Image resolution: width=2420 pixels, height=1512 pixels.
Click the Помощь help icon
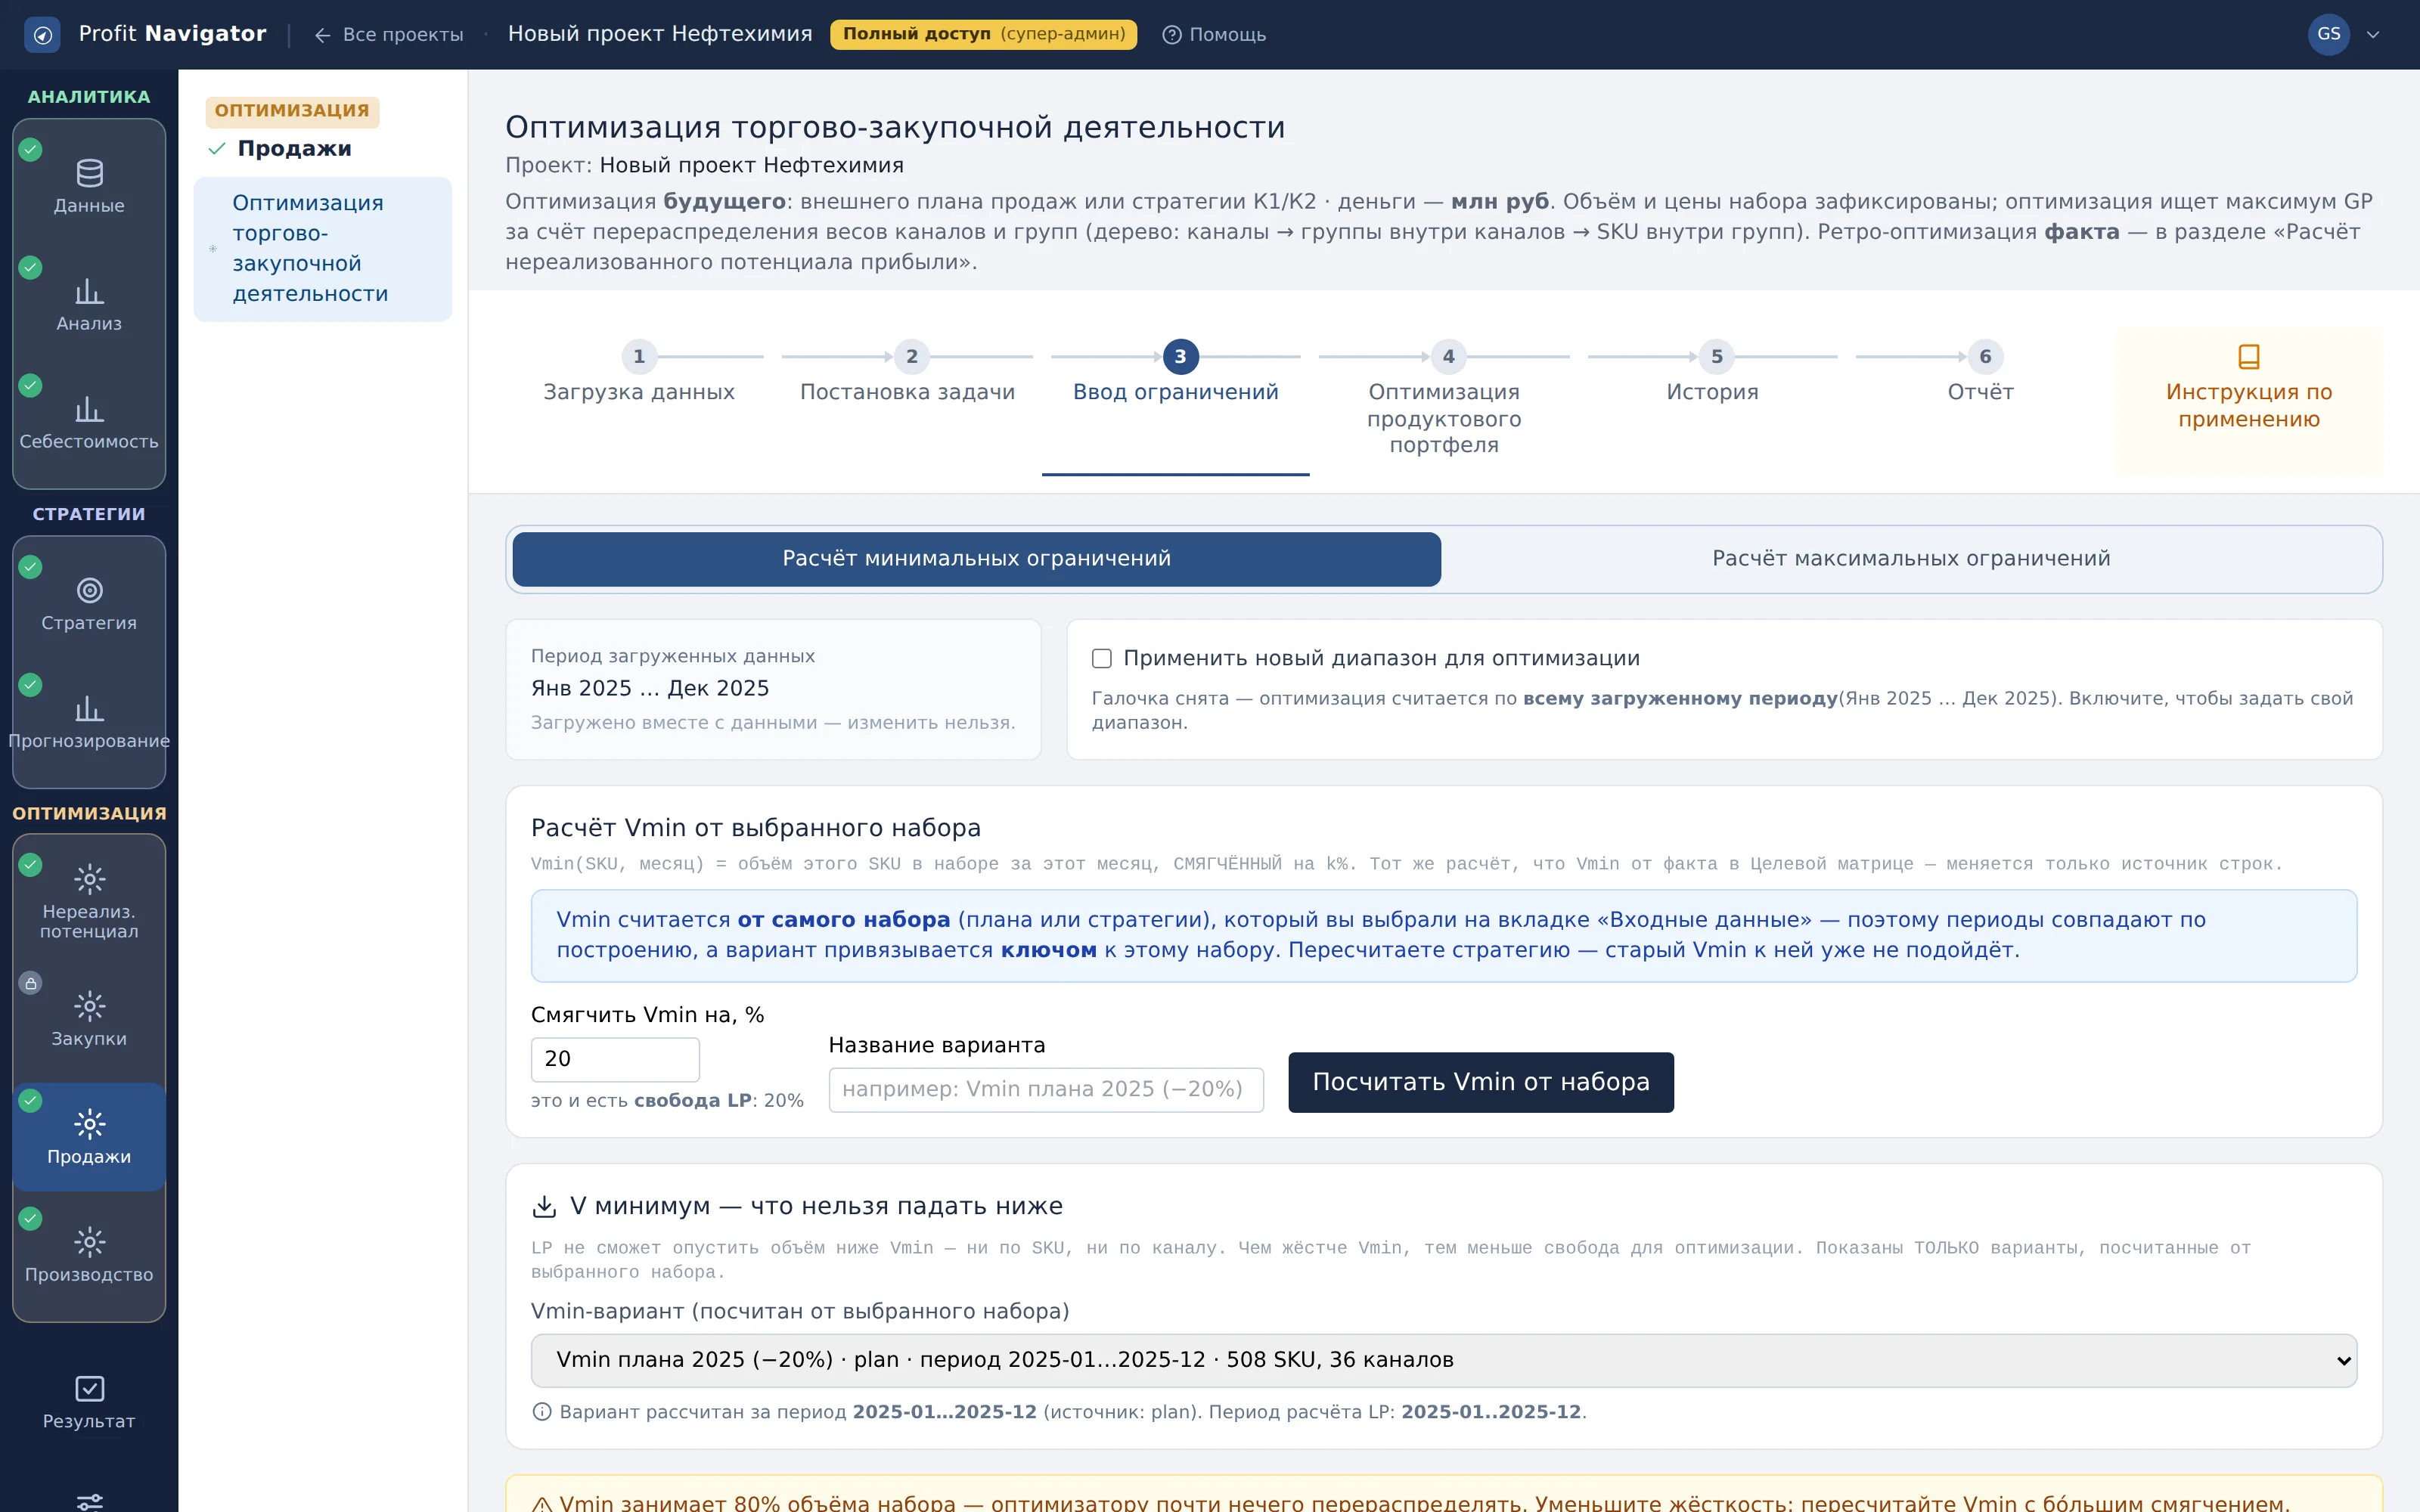(1172, 34)
